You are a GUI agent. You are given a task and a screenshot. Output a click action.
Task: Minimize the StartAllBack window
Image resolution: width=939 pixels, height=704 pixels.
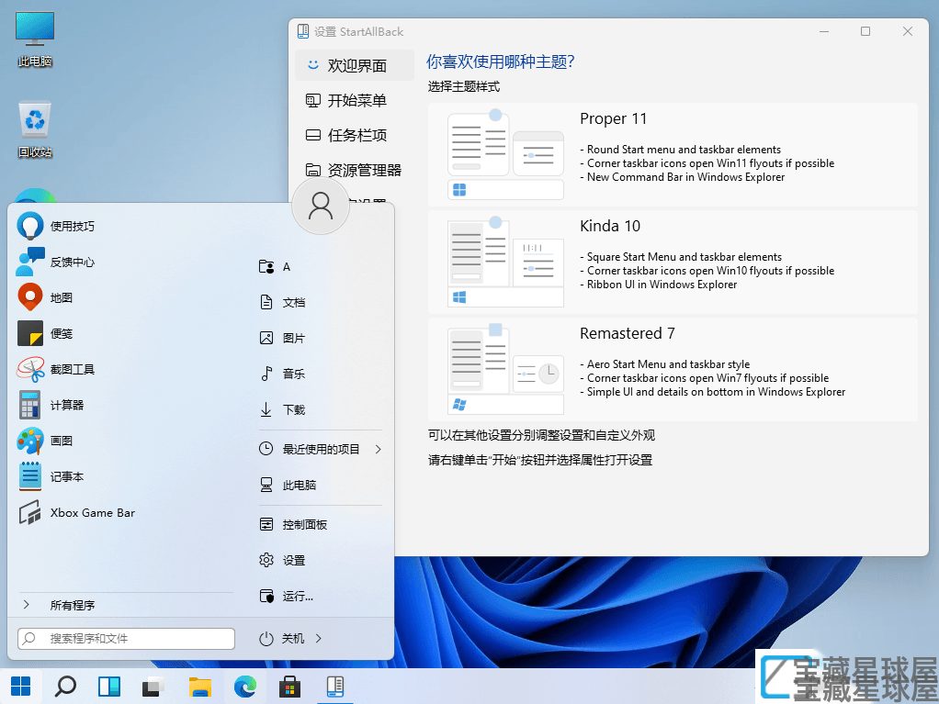[x=824, y=31]
